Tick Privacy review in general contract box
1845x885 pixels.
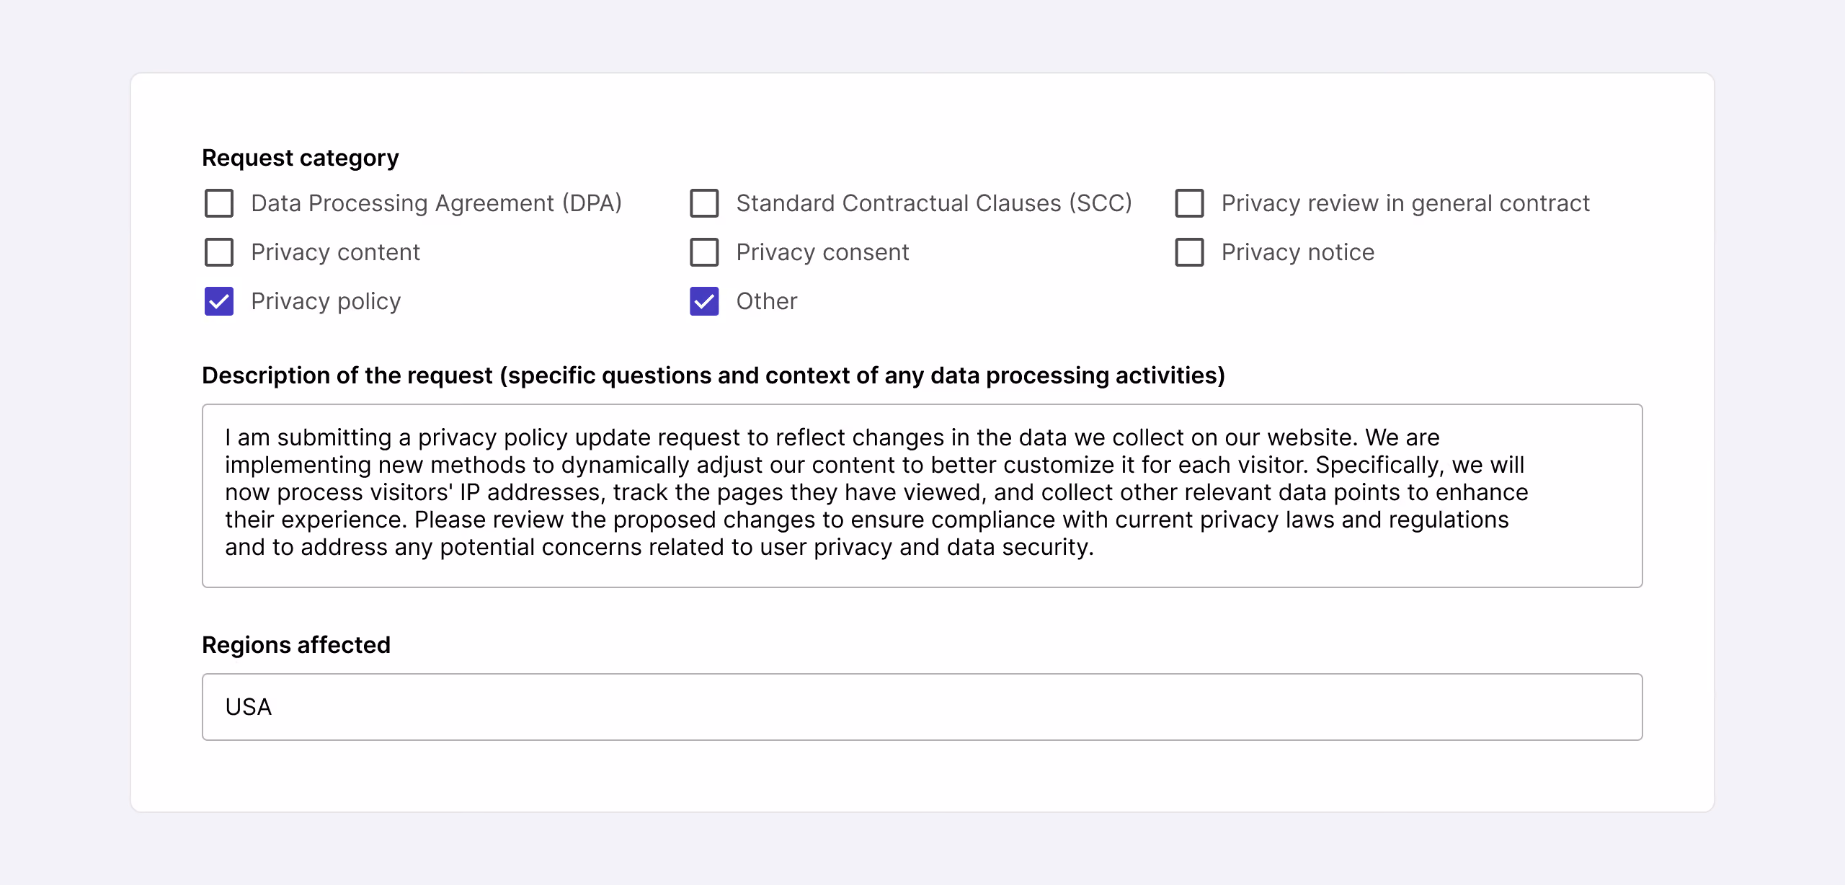tap(1189, 203)
